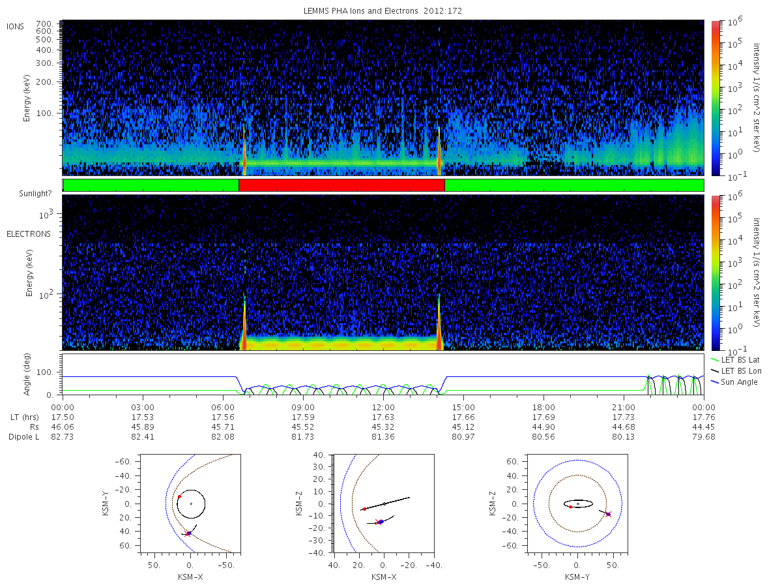Image resolution: width=782 pixels, height=587 pixels.
Task: Click the 21:00 time axis label
Action: [x=624, y=407]
